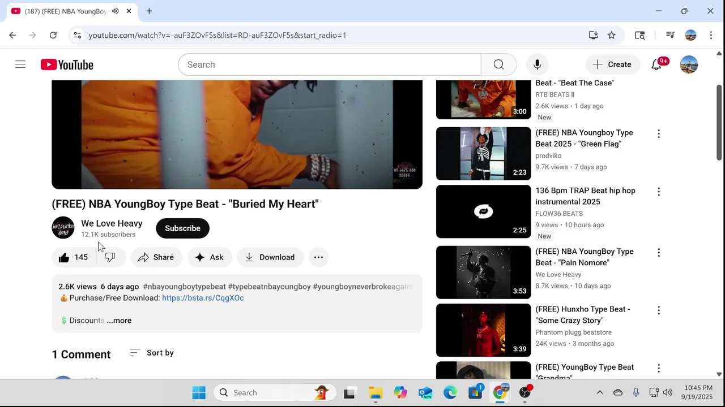
Task: Open options for Green Flag video
Action: 658,134
